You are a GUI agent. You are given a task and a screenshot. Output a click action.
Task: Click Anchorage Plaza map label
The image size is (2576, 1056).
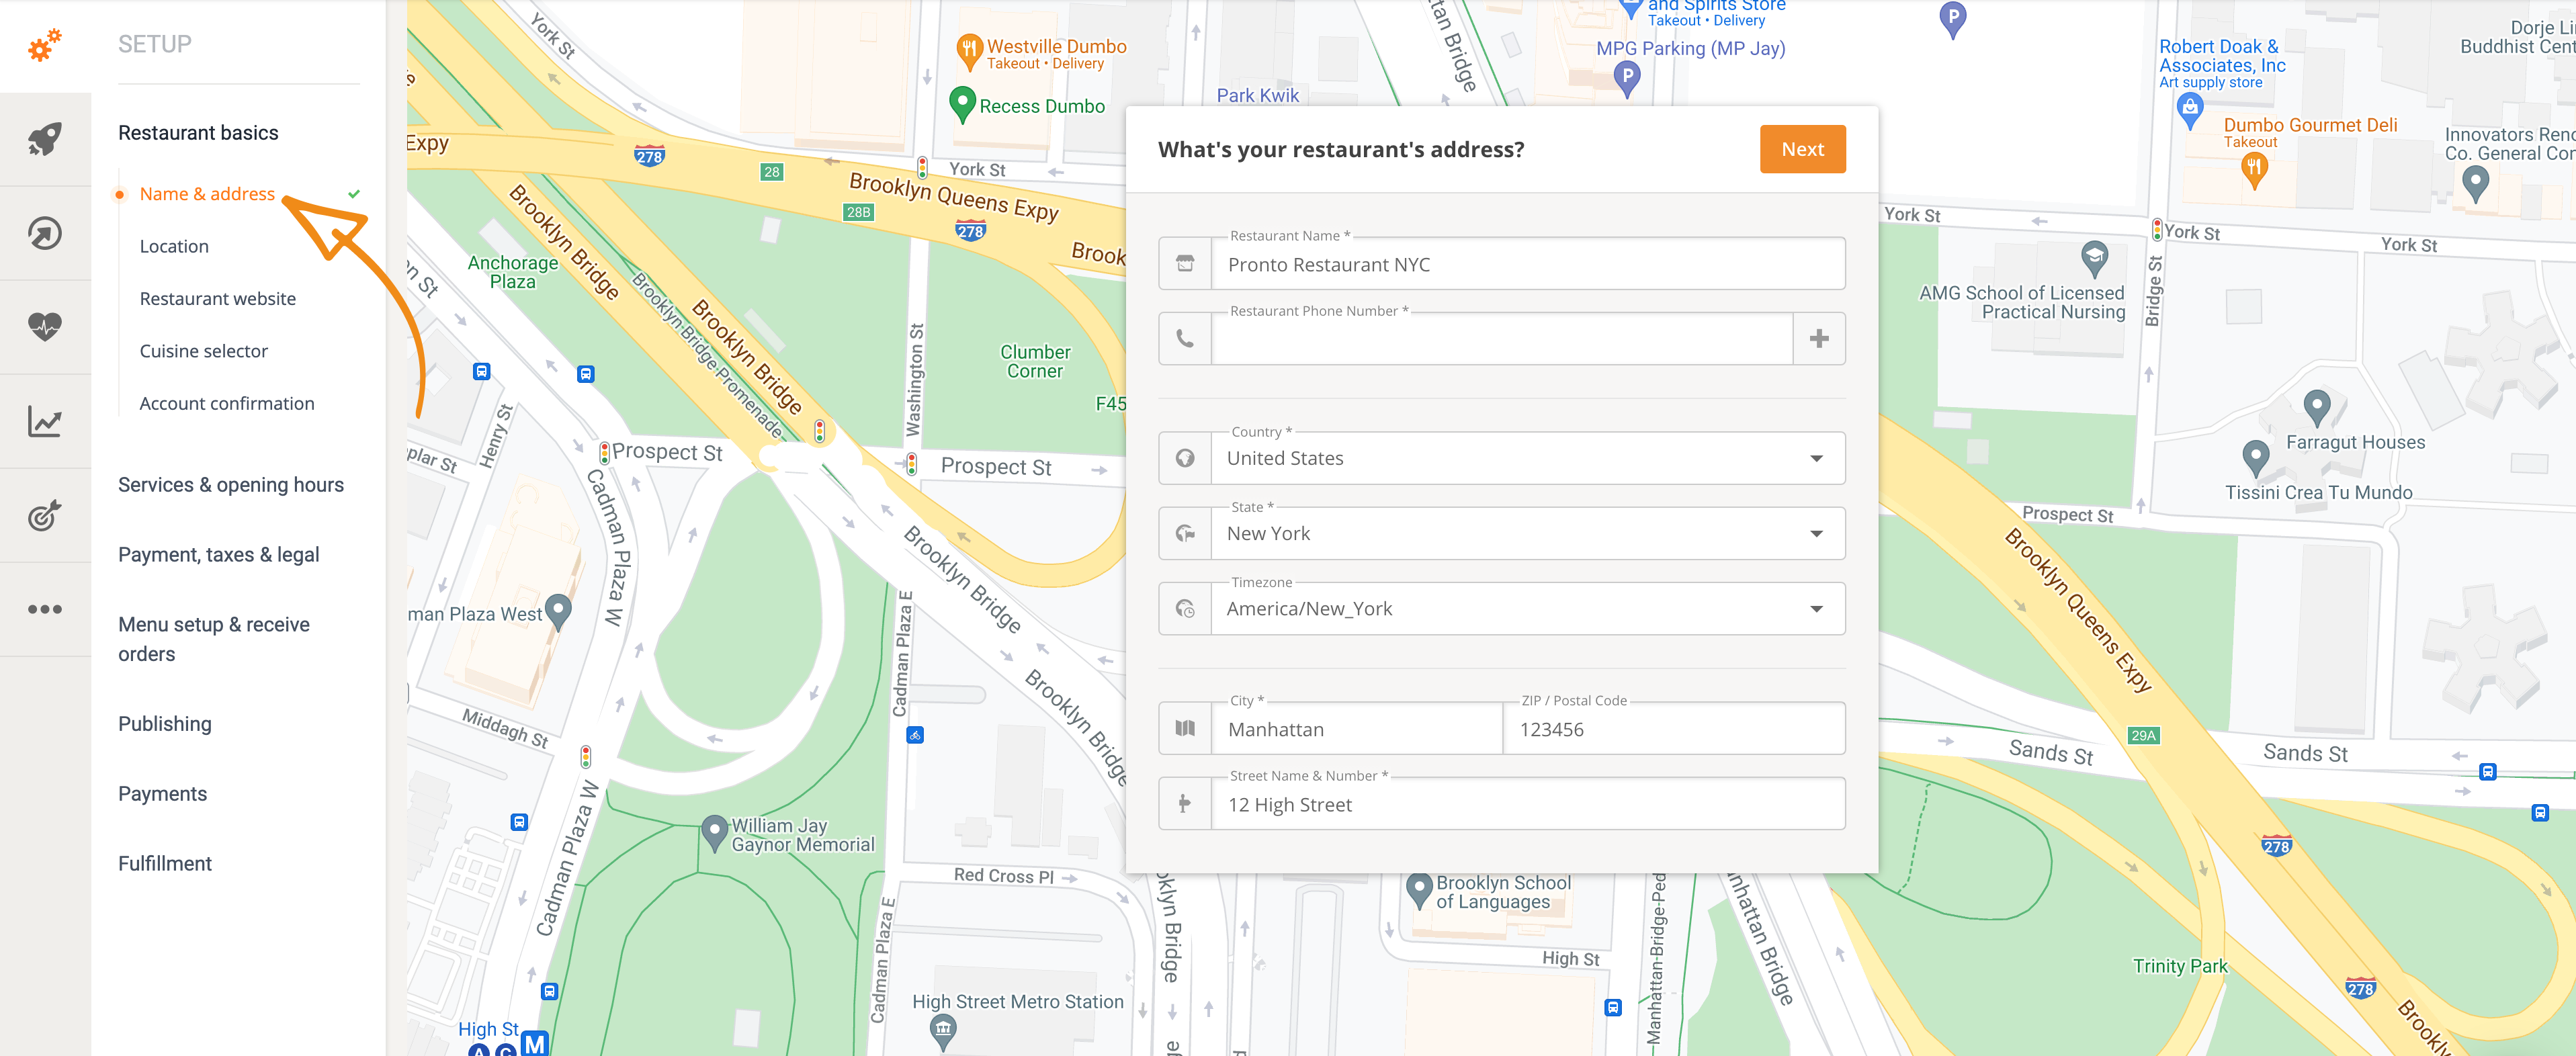click(513, 272)
